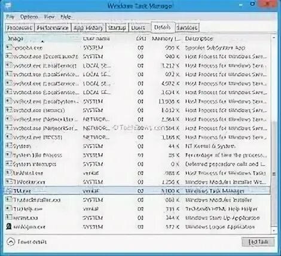281x256 pixels.
Task: Select the SYSTEM user name in the winlogon.exe row
Action: pyautogui.click(x=93, y=227)
